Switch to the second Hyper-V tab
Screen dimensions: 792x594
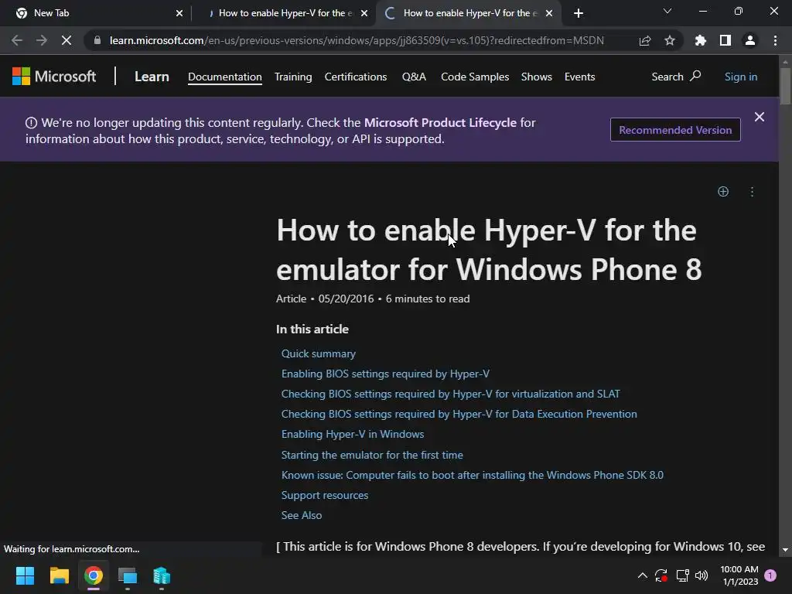click(285, 13)
